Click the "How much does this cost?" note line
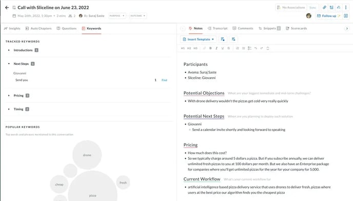This screenshot has height=201, width=353. click(x=207, y=153)
